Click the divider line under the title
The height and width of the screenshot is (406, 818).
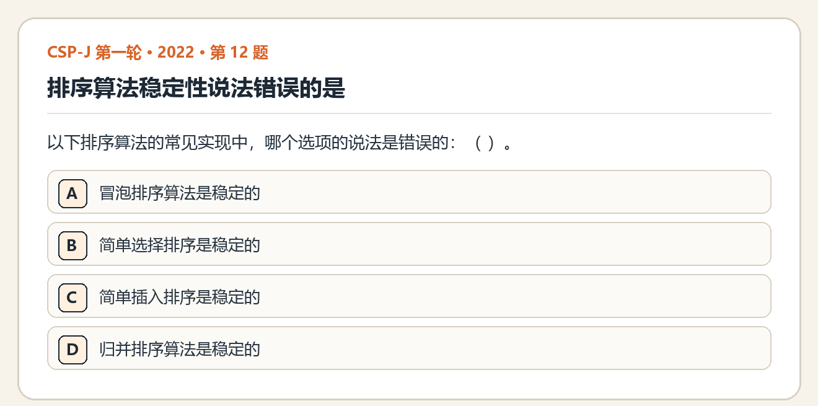409,114
